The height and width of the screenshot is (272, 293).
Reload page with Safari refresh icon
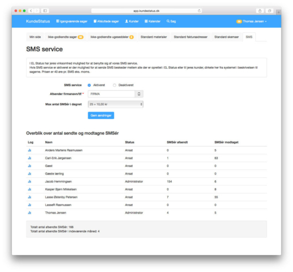click(x=199, y=11)
